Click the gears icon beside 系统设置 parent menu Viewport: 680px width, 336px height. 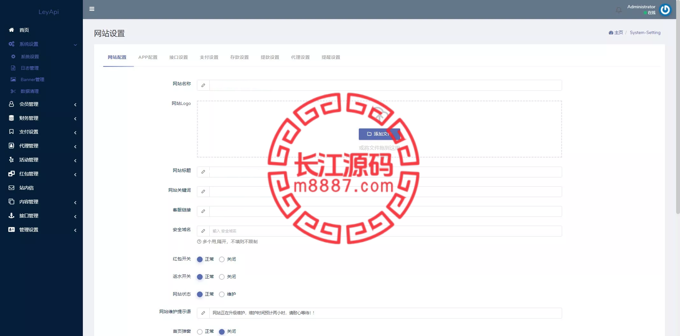(11, 44)
